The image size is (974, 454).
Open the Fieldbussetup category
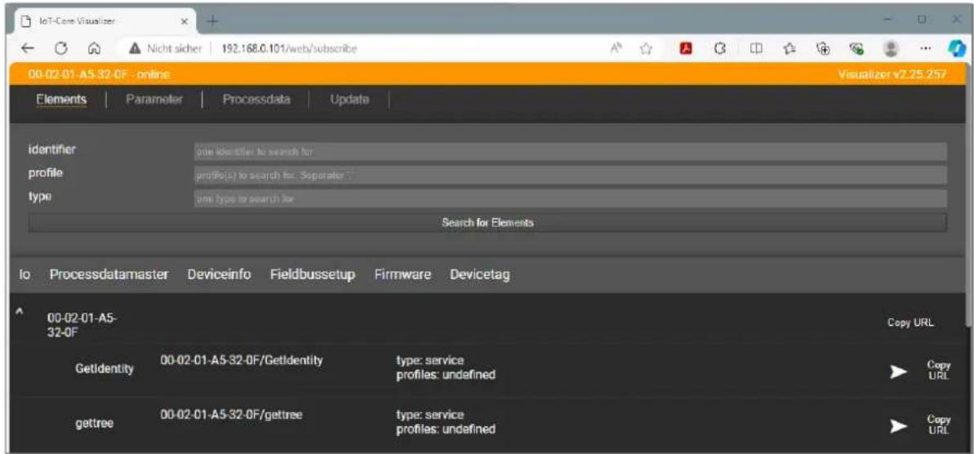[313, 274]
